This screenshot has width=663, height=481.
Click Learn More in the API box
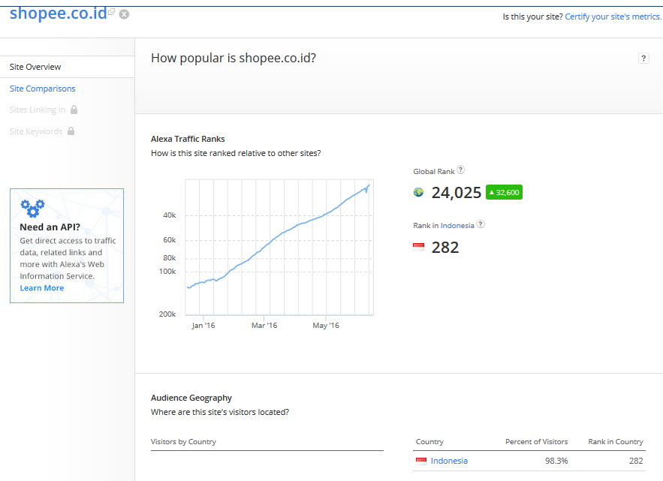coord(41,287)
